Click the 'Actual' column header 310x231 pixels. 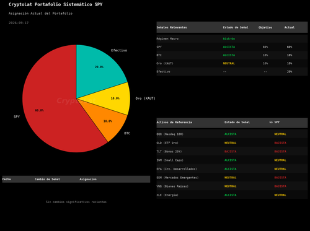(x=290, y=27)
